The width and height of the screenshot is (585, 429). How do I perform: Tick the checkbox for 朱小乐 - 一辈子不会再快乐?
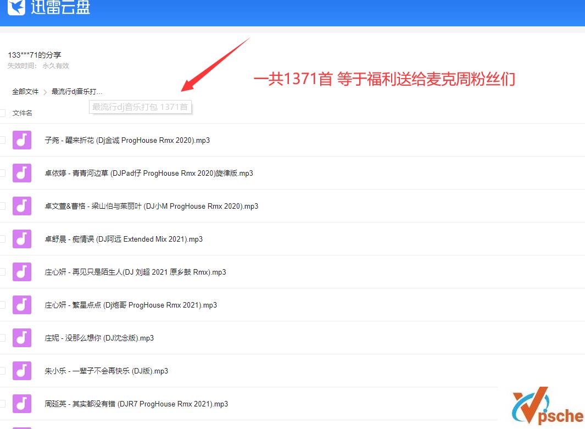(2, 371)
